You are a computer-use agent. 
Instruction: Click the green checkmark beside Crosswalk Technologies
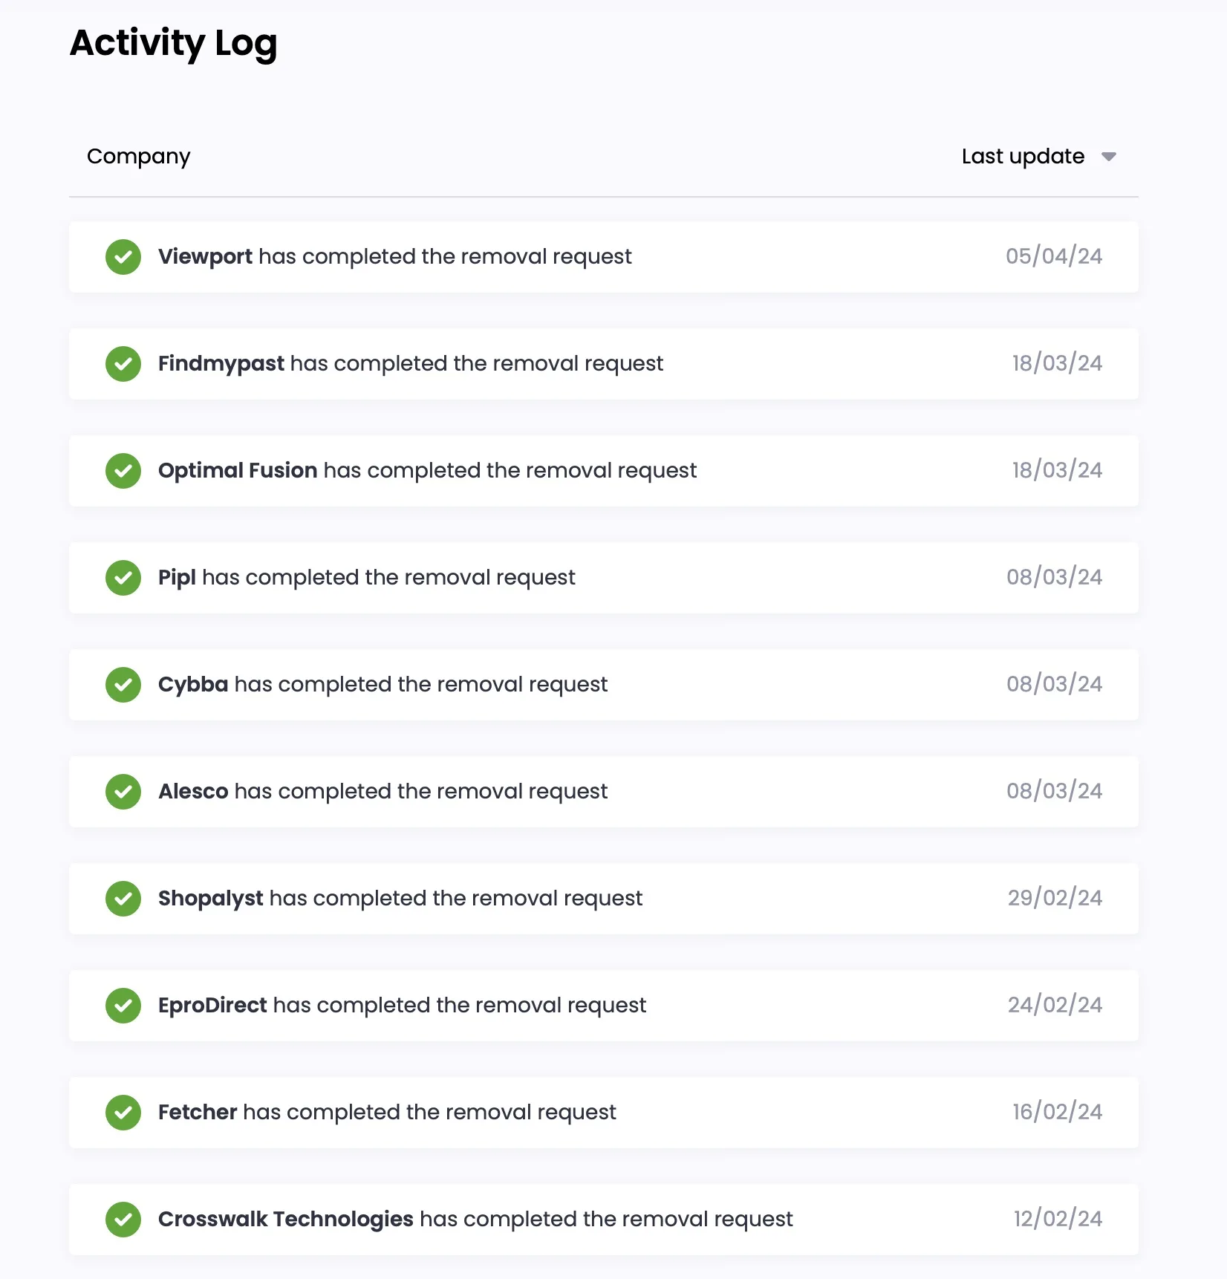pyautogui.click(x=123, y=1220)
